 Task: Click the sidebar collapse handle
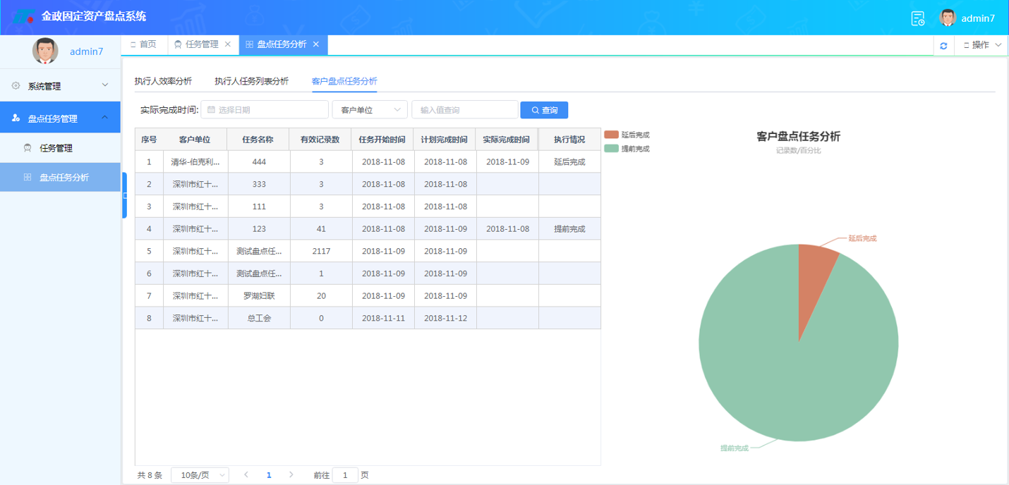[125, 195]
